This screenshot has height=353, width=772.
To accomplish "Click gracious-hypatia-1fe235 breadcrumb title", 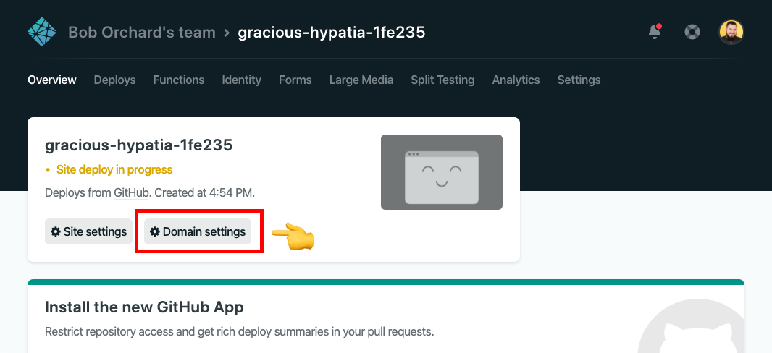I will (332, 33).
